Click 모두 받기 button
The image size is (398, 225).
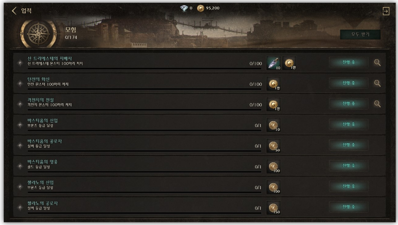(360, 34)
